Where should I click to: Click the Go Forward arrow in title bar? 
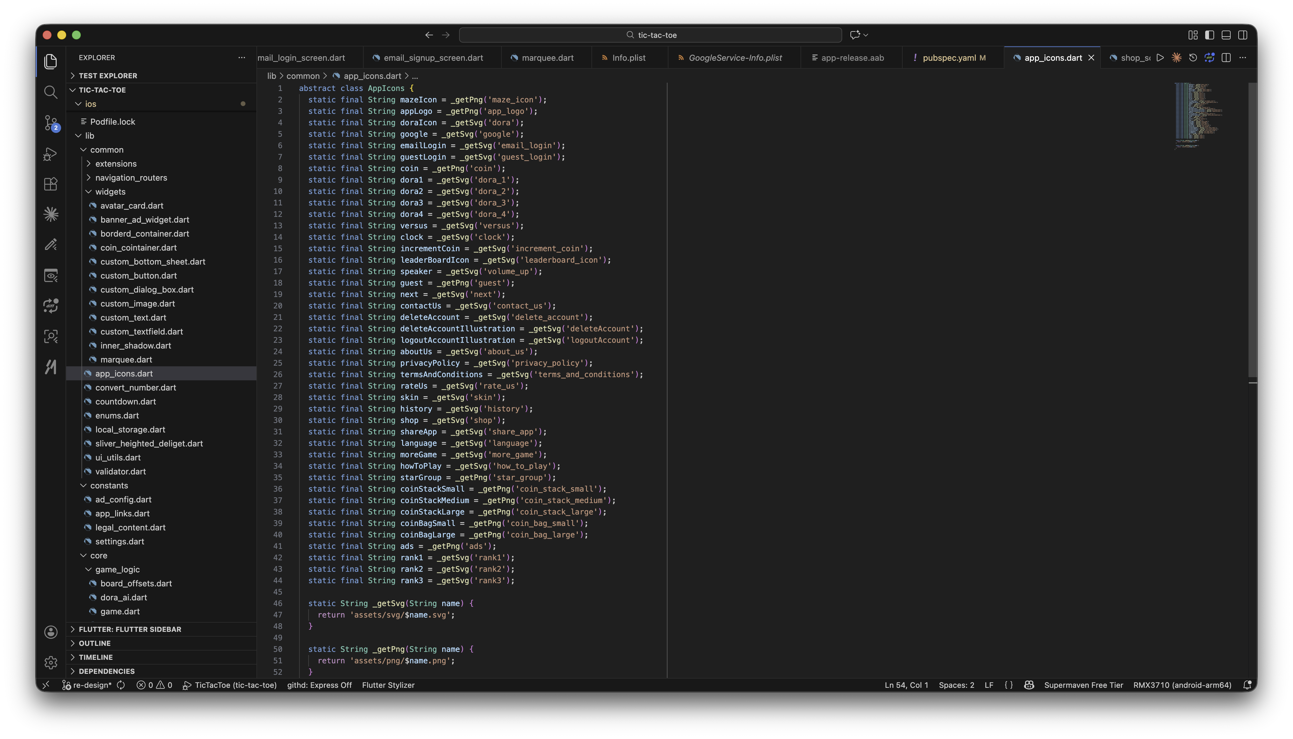pyautogui.click(x=446, y=35)
